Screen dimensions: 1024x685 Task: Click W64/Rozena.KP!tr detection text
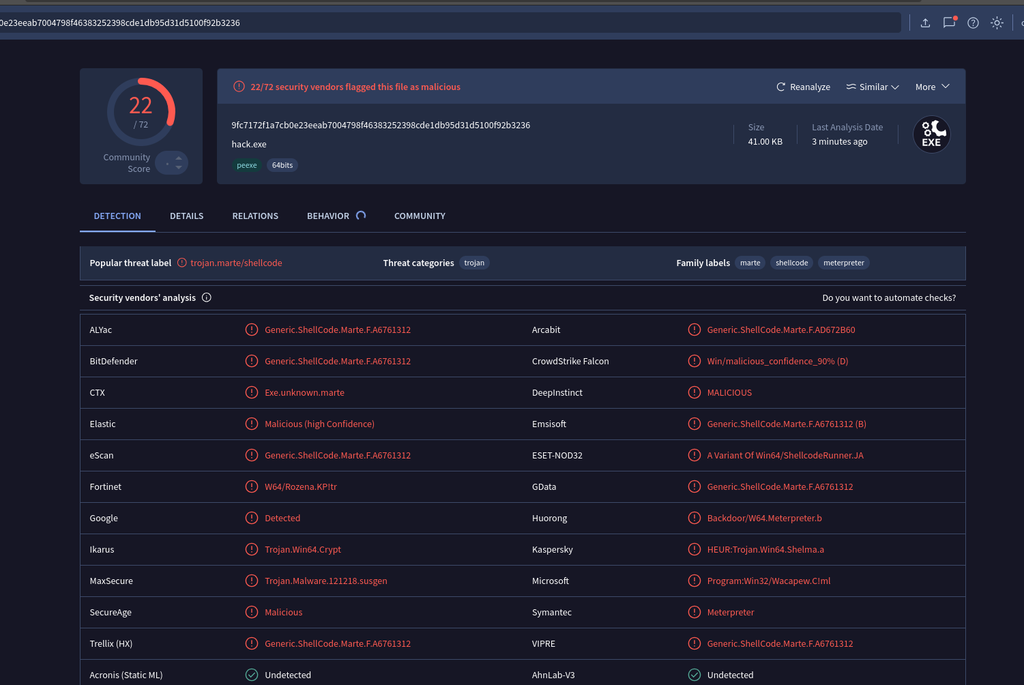point(301,486)
